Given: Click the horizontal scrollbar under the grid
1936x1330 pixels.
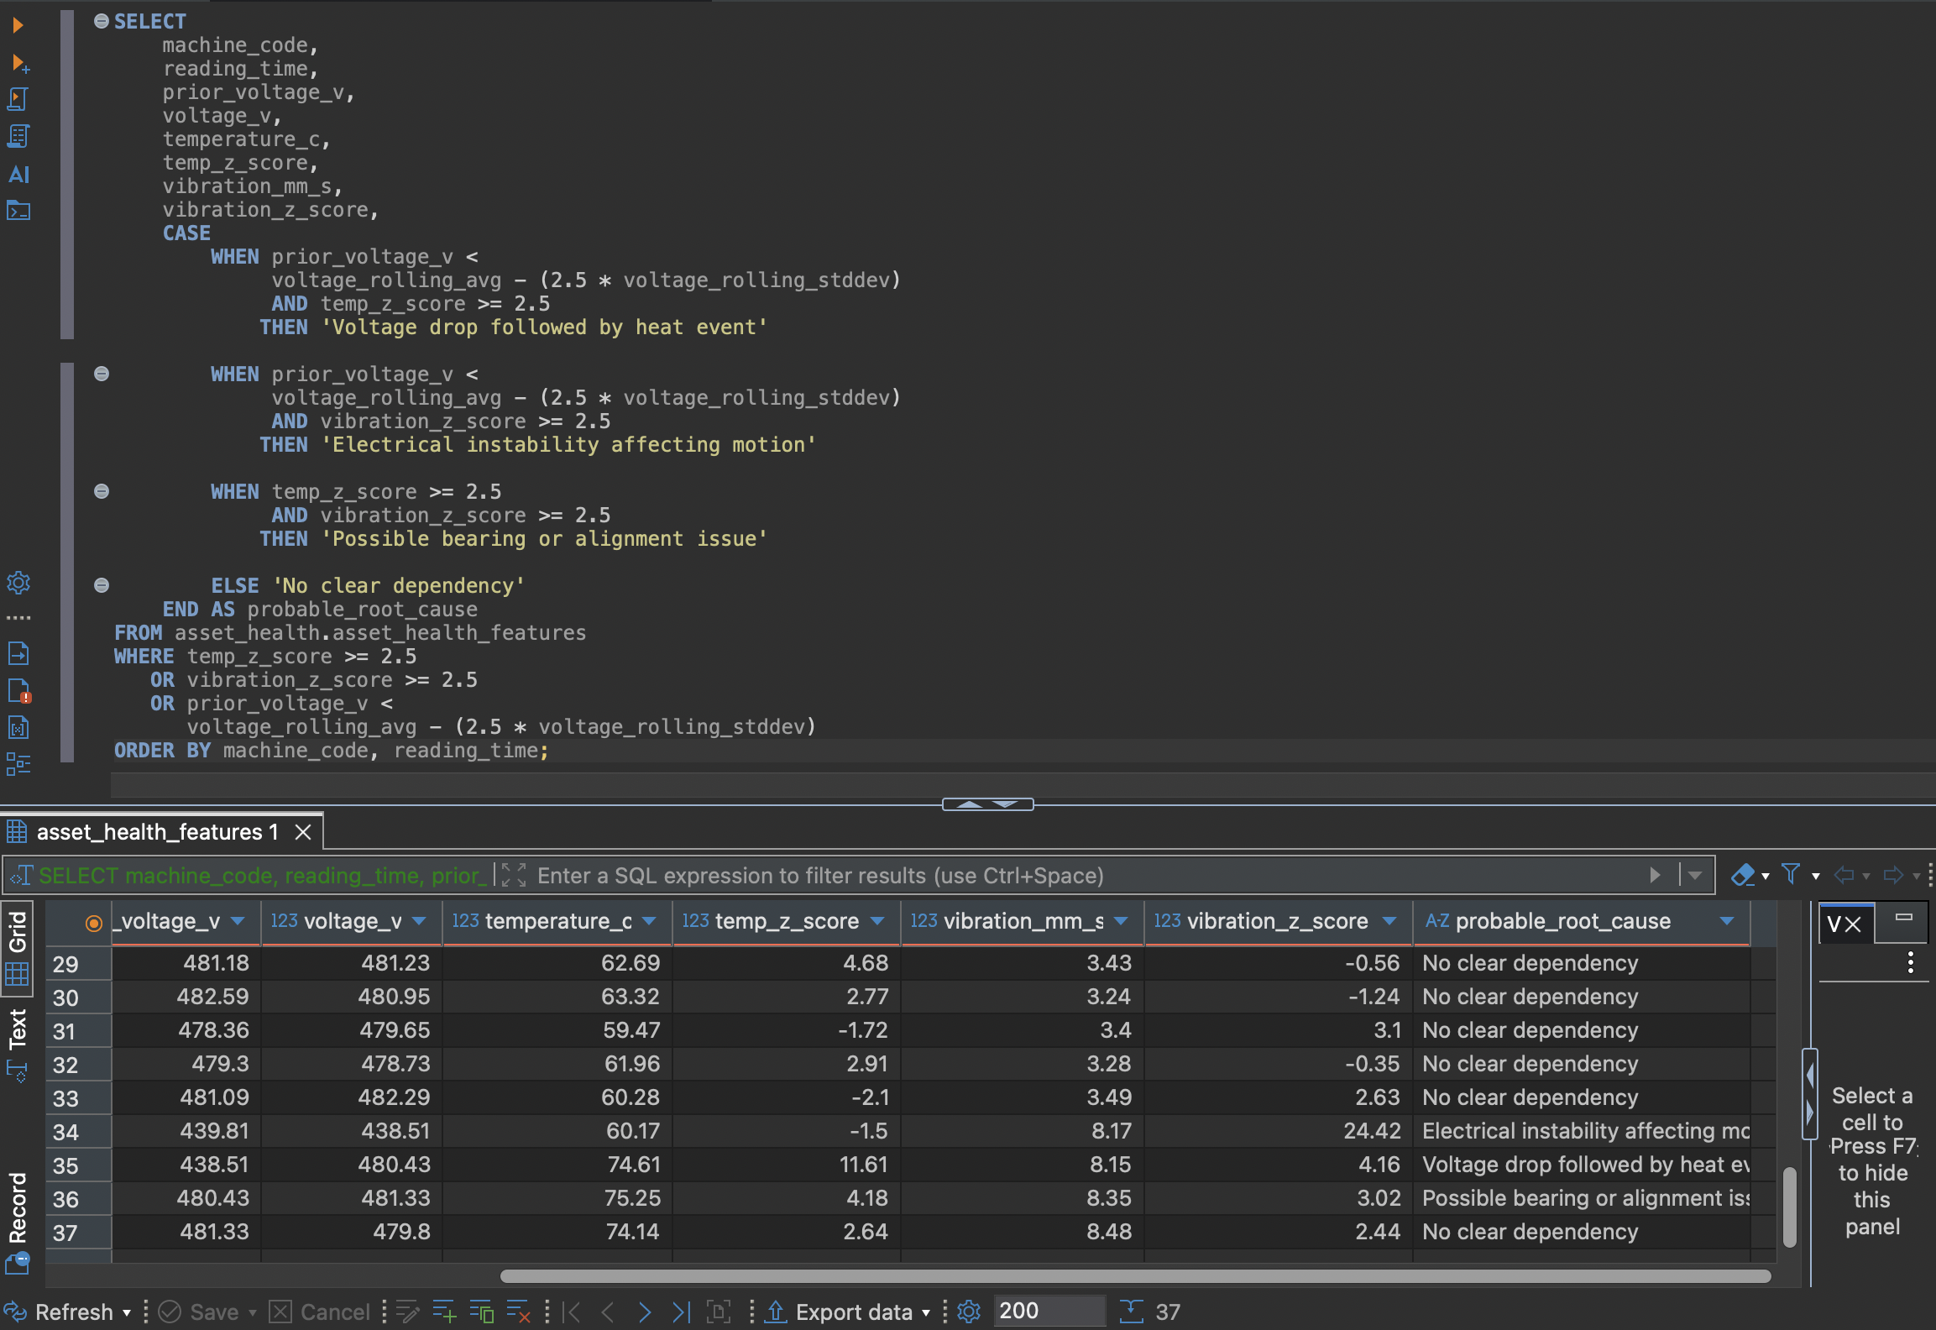Looking at the screenshot, I should (x=1135, y=1276).
